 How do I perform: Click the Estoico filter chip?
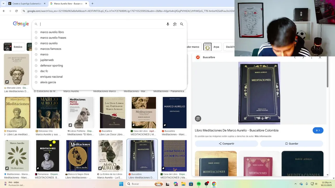coord(14,47)
